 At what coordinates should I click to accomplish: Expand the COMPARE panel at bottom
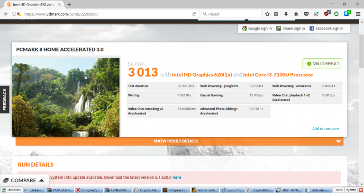pyautogui.click(x=24, y=180)
